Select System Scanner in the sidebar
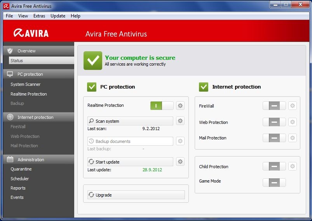 click(x=26, y=84)
